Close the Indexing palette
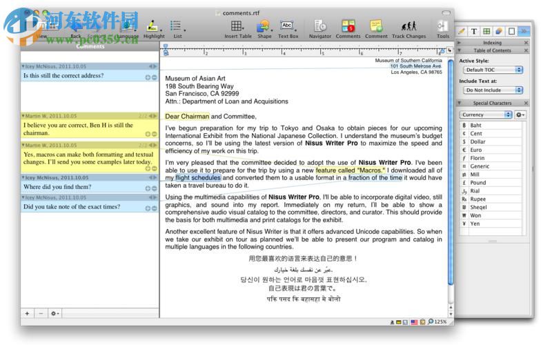This screenshot has height=345, width=552. pyautogui.click(x=526, y=43)
